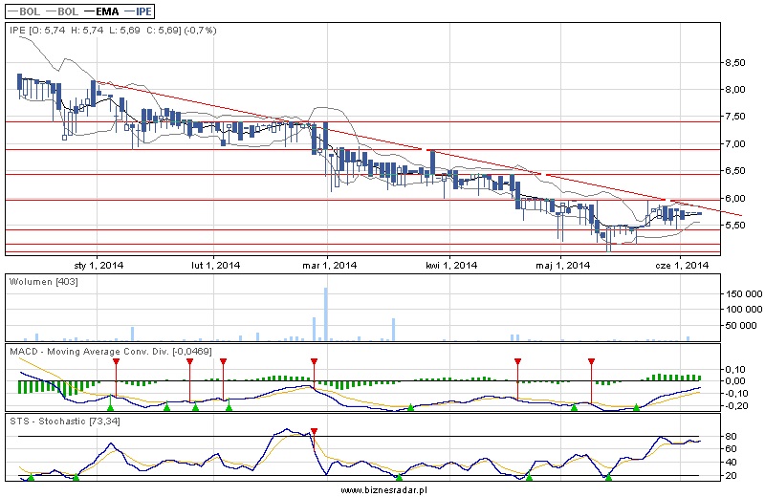Open the www.biznesradar.pl link
Screen dimensions: 765x497
(x=383, y=490)
